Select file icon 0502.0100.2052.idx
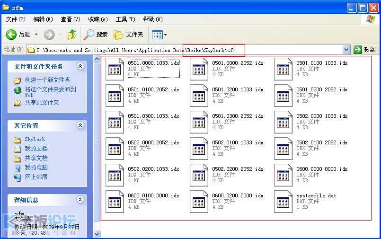The width and height of the screenshot is (381, 239). coord(284,149)
